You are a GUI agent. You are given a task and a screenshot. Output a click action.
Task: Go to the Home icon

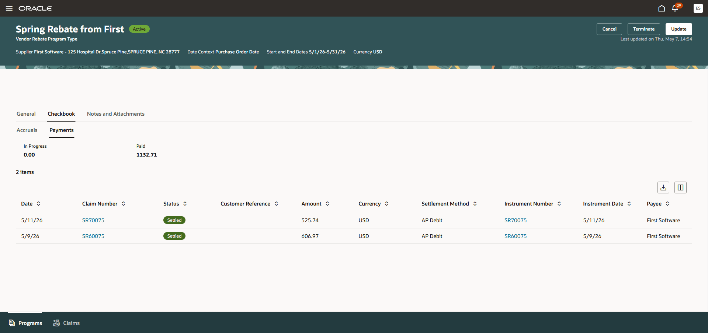662,8
